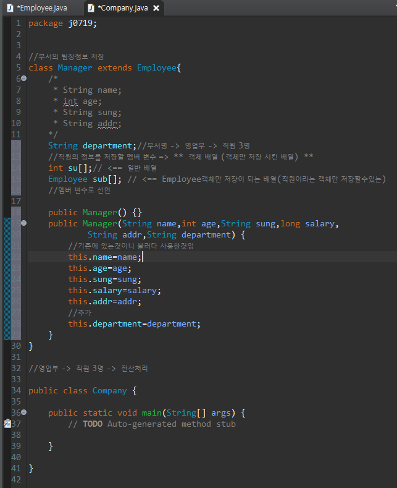Click 'this.addr=addr;' statement
The height and width of the screenshot is (488, 397).
click(x=105, y=302)
